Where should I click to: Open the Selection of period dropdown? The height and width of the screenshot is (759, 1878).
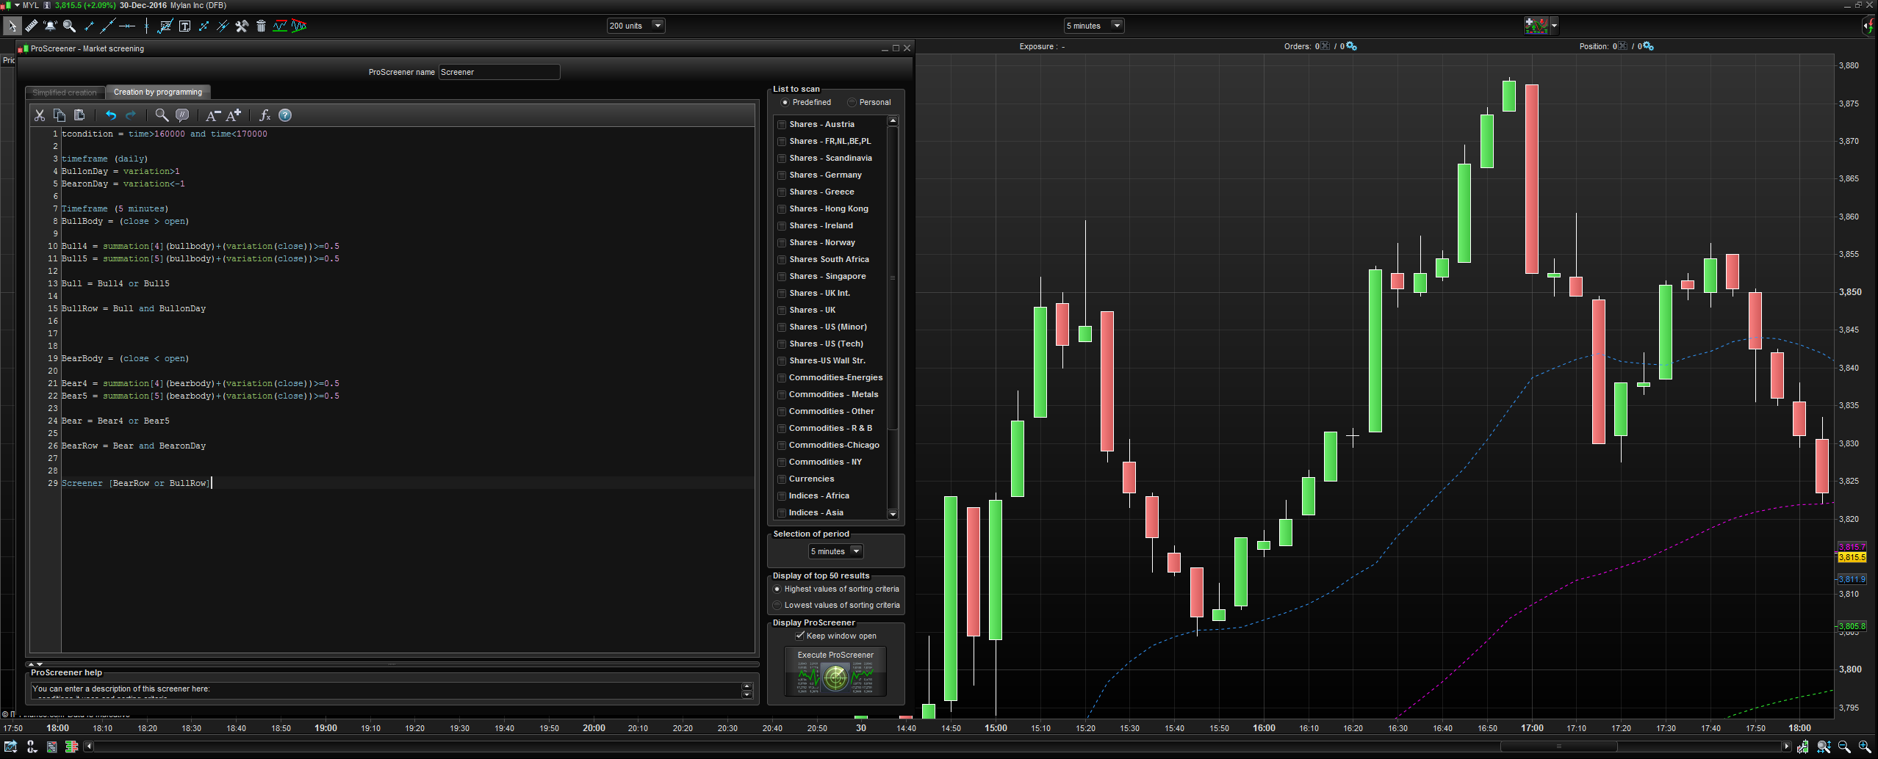[835, 551]
